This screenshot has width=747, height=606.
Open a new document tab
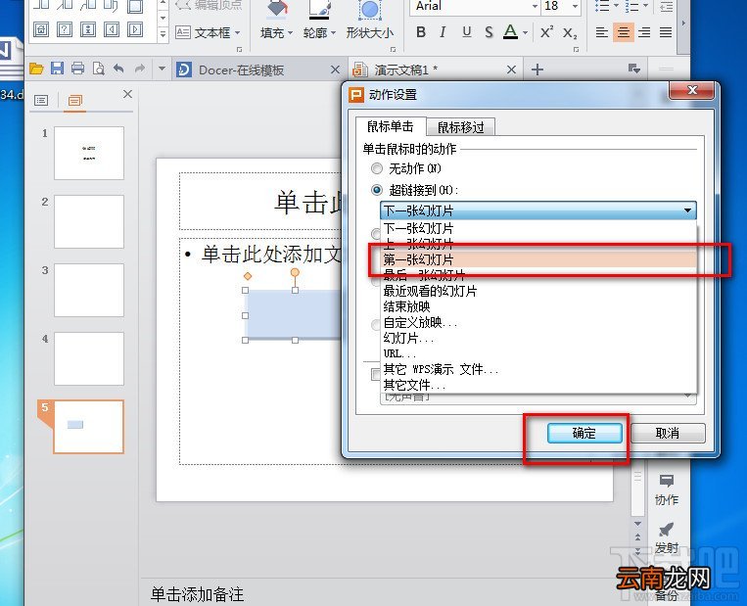[537, 70]
